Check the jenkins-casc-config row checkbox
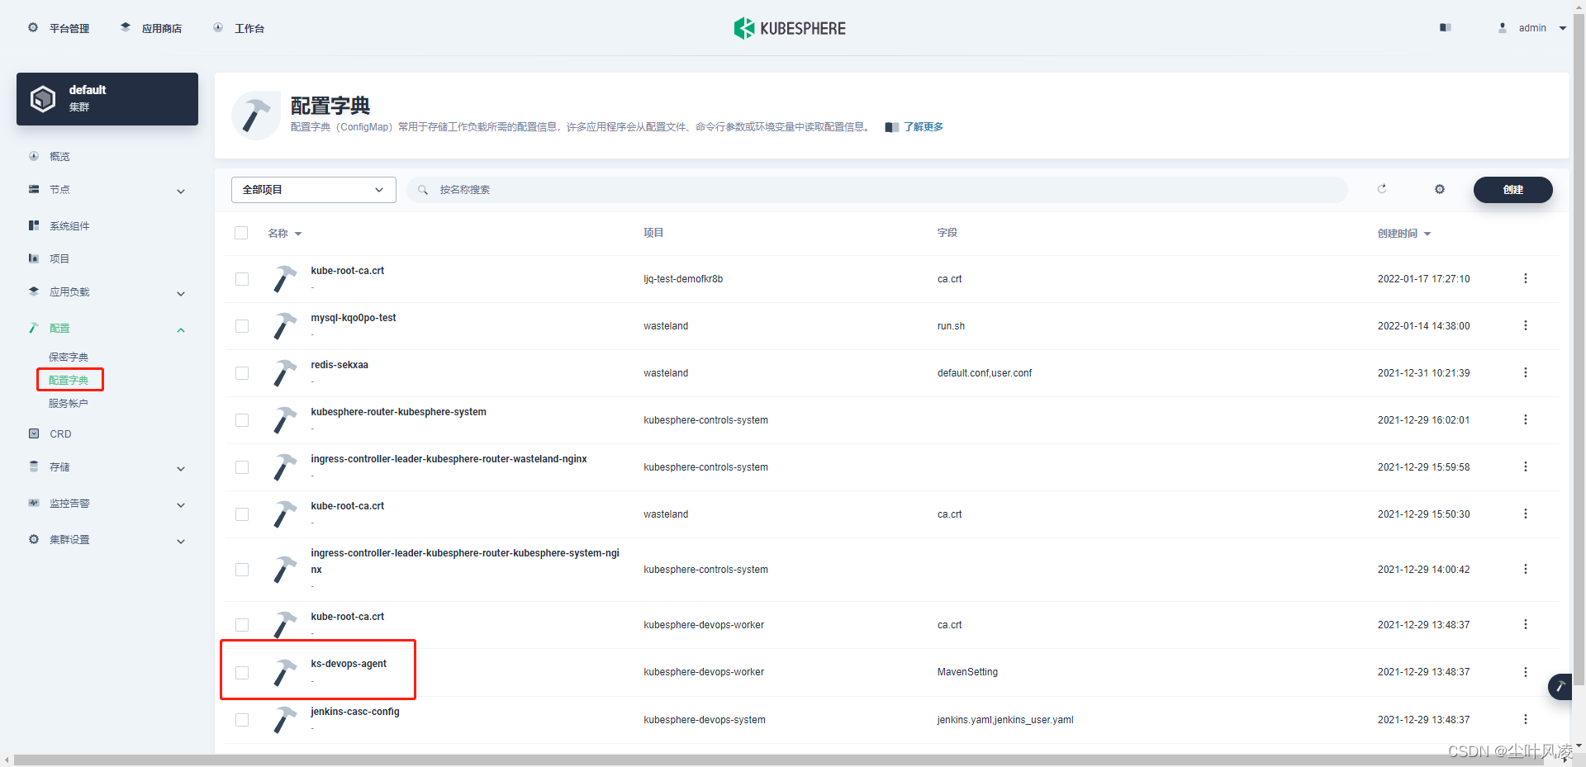 click(x=242, y=720)
